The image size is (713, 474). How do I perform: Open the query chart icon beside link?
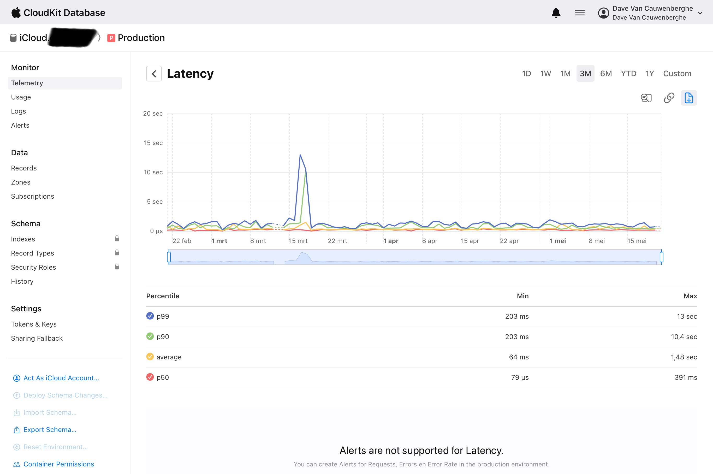pyautogui.click(x=646, y=98)
